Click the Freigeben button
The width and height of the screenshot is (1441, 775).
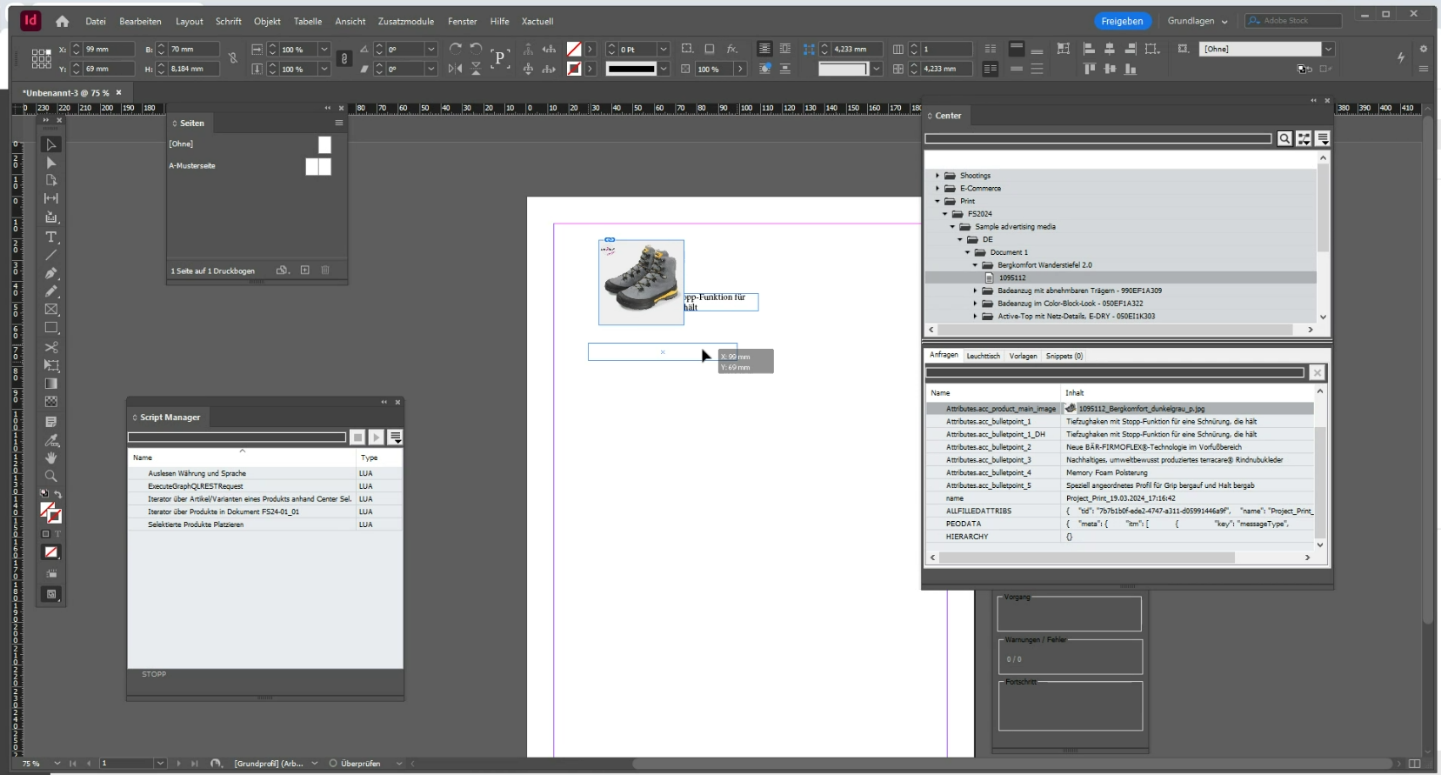1122,21
